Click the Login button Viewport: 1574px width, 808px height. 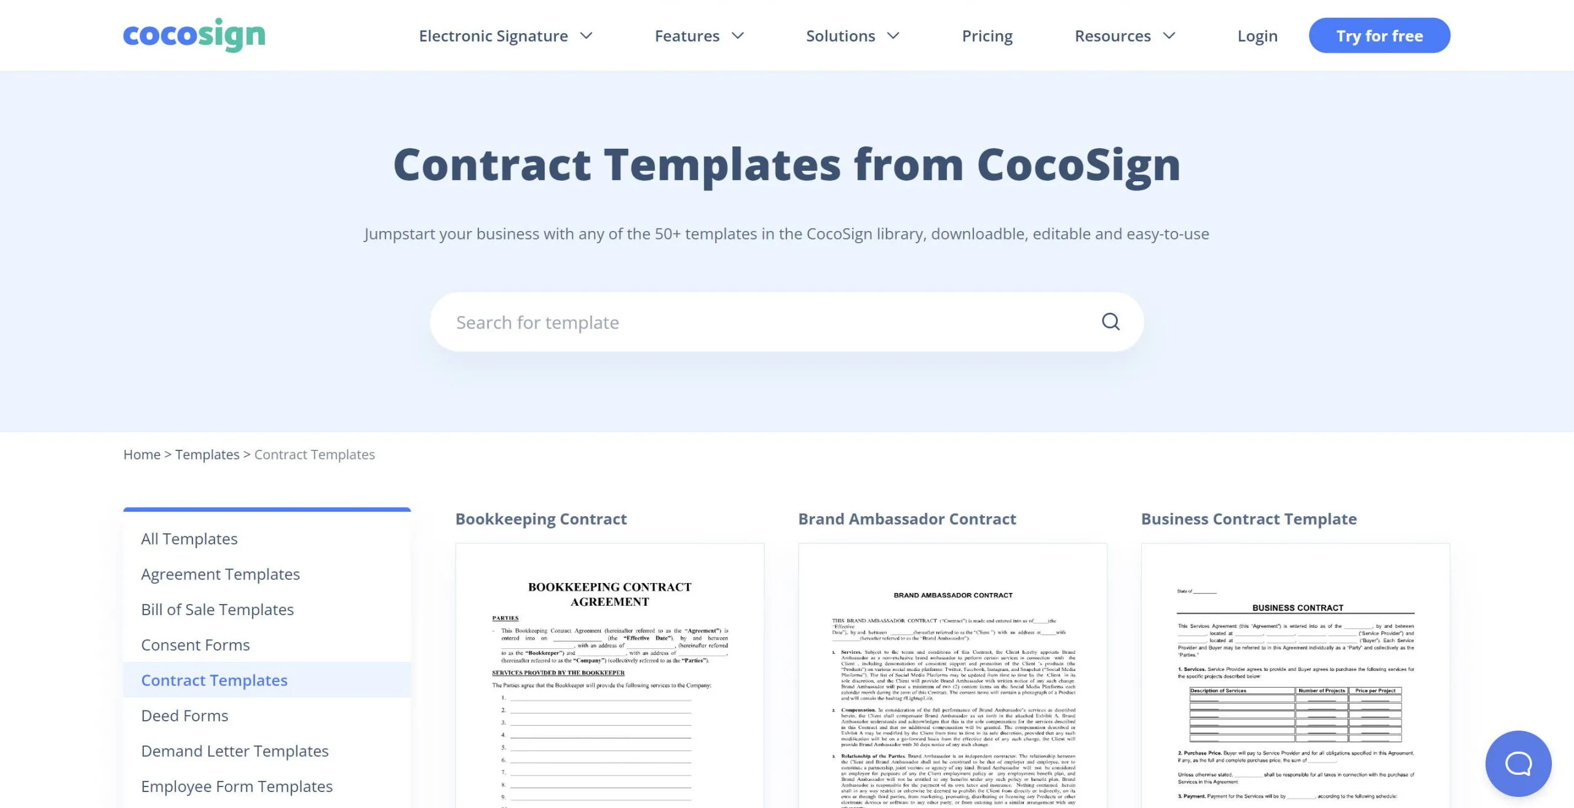(x=1257, y=35)
